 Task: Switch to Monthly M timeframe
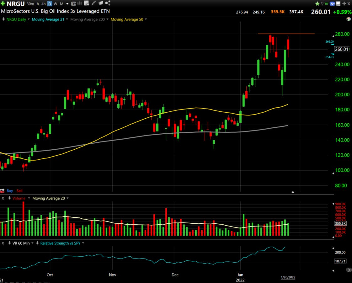(61, 4)
